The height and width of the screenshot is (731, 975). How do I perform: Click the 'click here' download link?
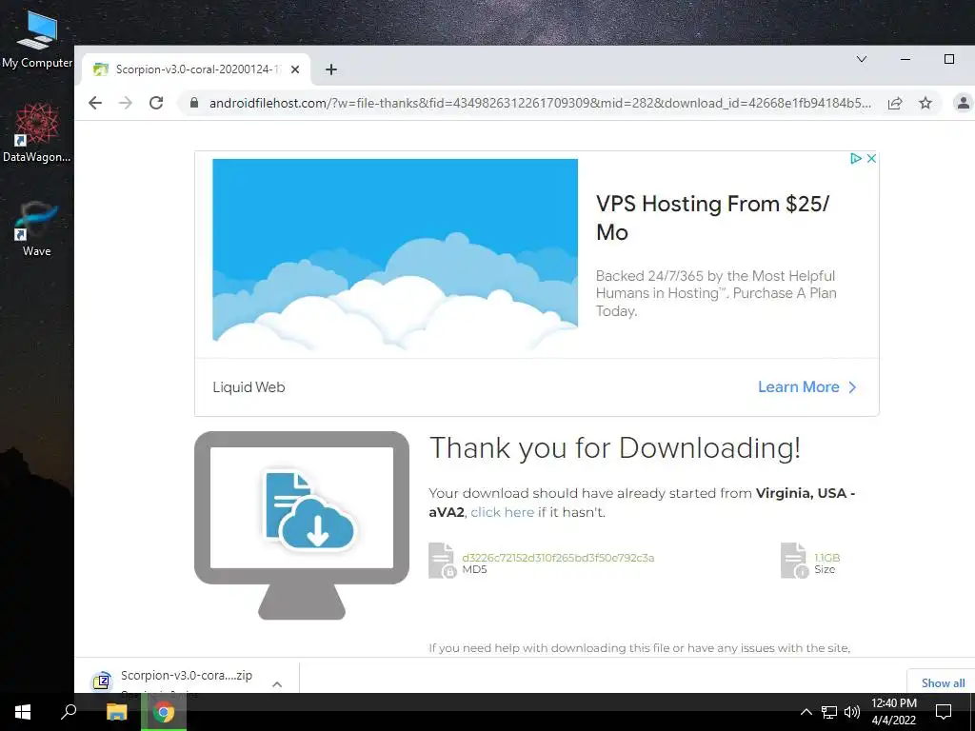503,512
